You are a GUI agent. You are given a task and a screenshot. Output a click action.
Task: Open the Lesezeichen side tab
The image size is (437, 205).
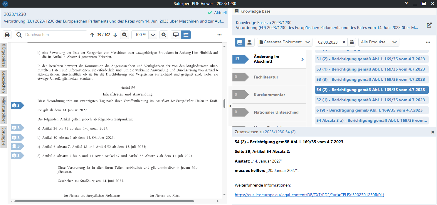4,81
